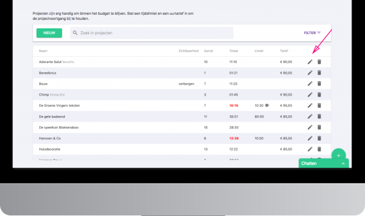Click the red 13:36 total time
The image size is (365, 216).
[234, 138]
